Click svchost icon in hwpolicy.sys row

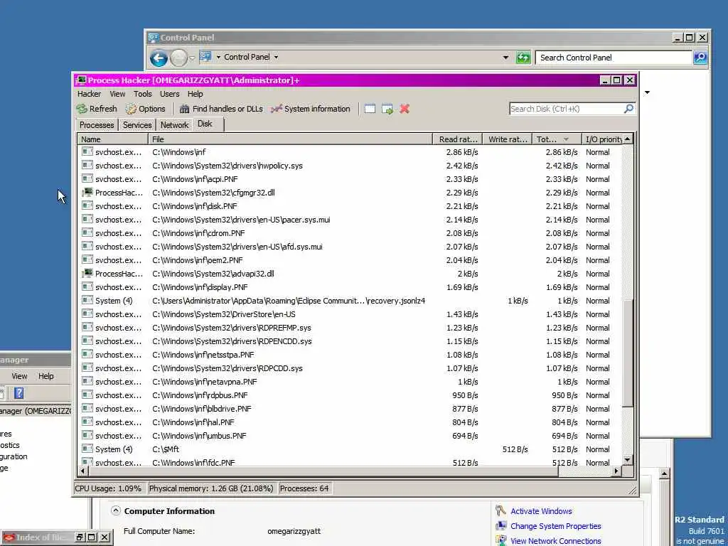coord(87,165)
